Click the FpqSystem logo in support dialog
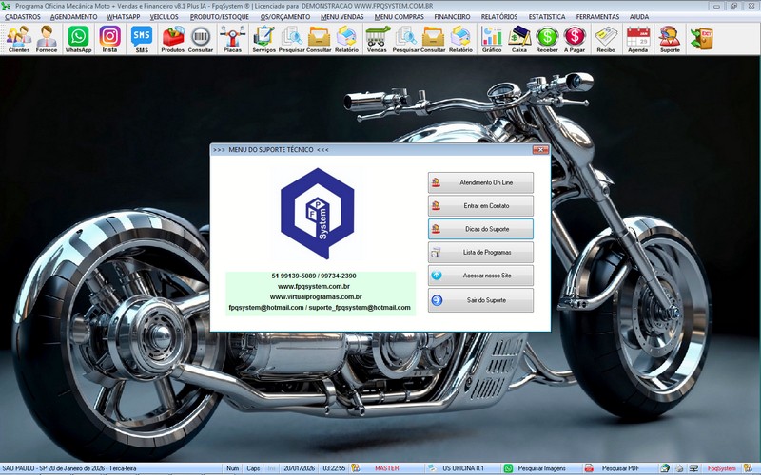The image size is (761, 475). tap(318, 213)
